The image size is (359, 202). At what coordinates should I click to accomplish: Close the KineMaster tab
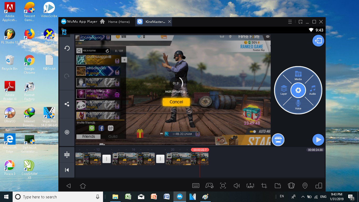pyautogui.click(x=170, y=22)
